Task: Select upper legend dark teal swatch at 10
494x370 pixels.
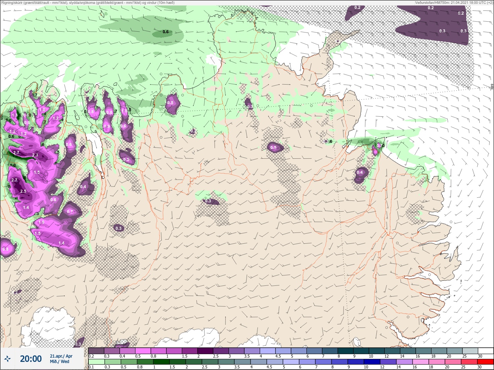Action: [377, 351]
